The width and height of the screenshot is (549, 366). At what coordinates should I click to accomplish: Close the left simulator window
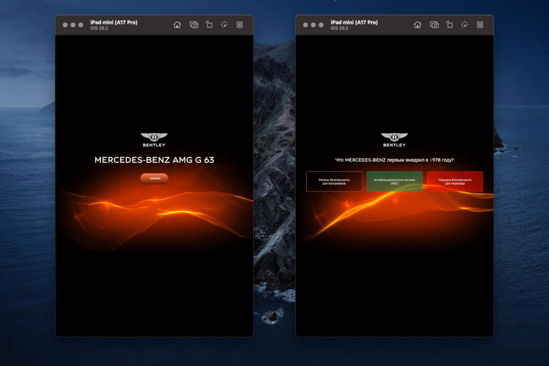tap(65, 25)
